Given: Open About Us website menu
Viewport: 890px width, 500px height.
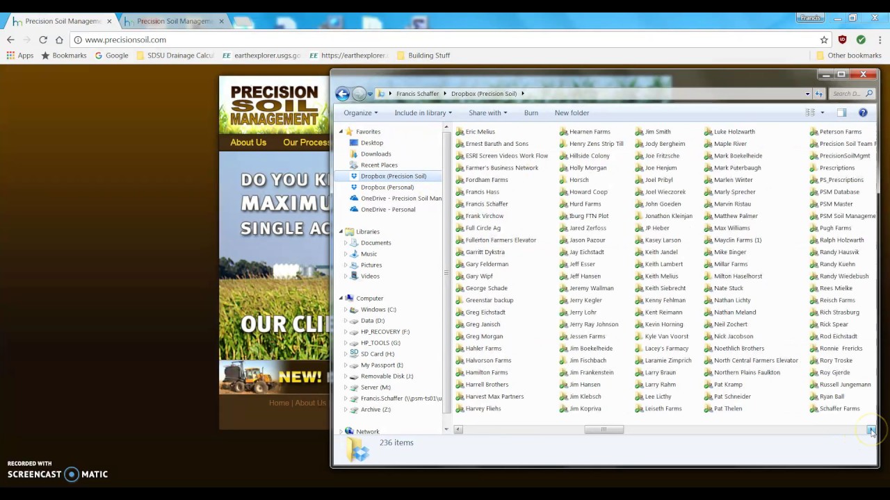Looking at the screenshot, I should (248, 142).
